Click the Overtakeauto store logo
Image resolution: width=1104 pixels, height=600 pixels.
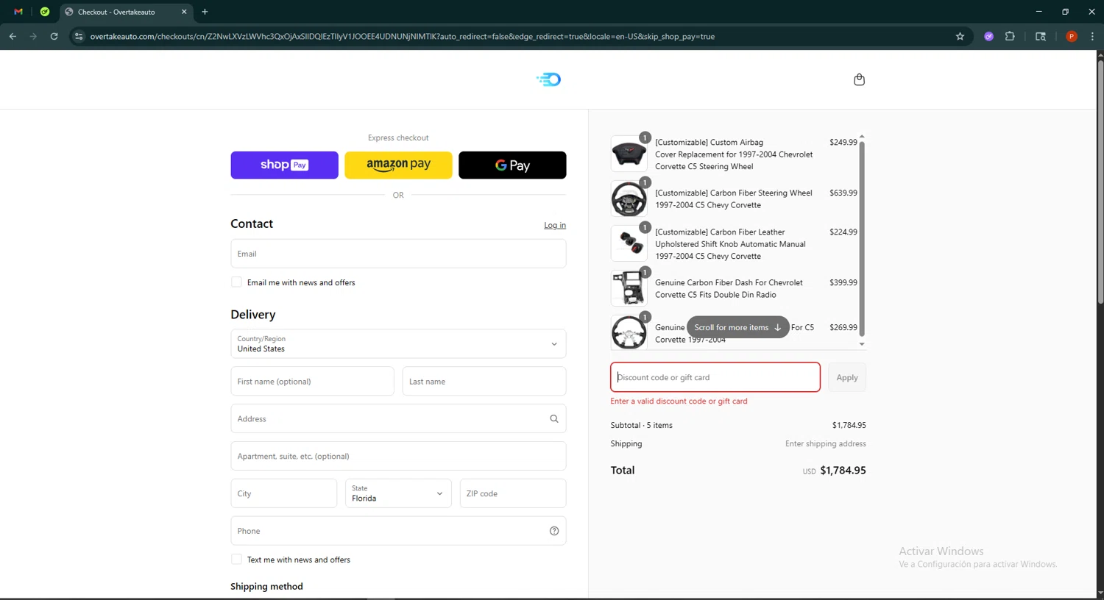click(x=549, y=79)
